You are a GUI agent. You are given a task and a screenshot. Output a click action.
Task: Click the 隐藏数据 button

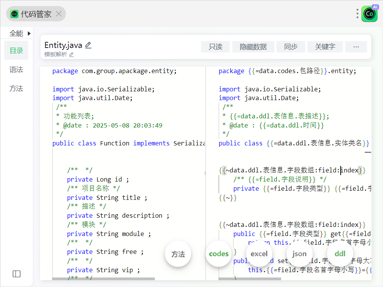(x=253, y=47)
